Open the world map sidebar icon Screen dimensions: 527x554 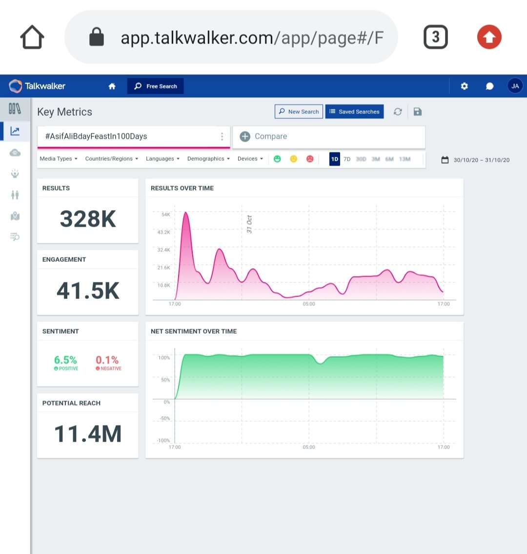[x=15, y=216]
